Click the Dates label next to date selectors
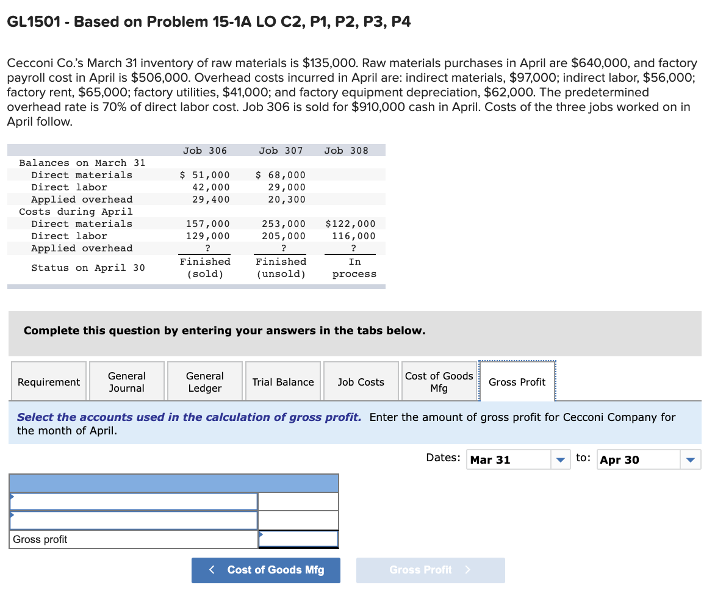 (x=442, y=456)
